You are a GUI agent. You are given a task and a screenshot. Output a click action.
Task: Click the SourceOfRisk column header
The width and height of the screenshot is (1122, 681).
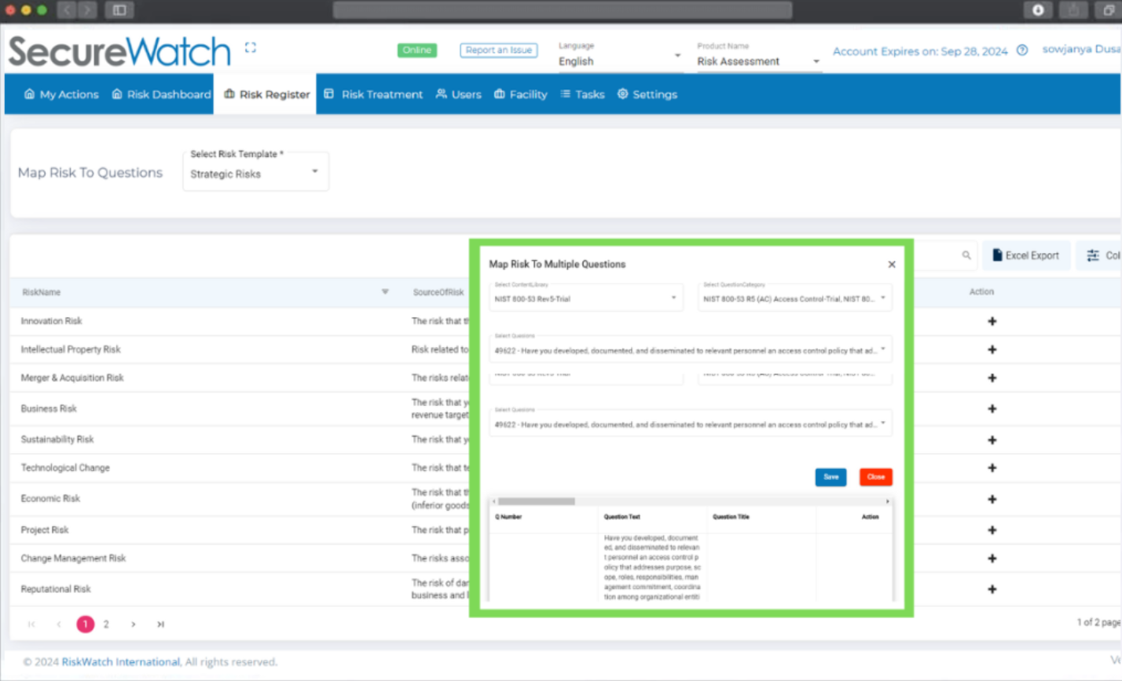coord(438,292)
